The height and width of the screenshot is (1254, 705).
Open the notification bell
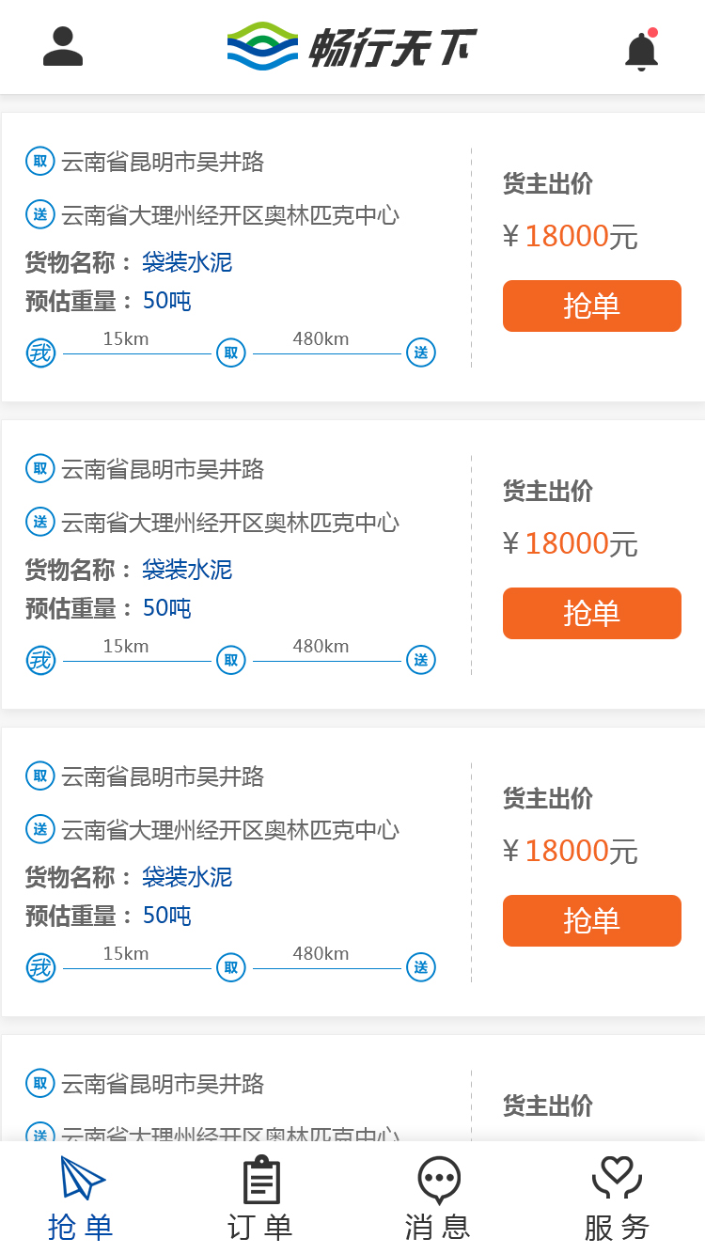pyautogui.click(x=641, y=50)
